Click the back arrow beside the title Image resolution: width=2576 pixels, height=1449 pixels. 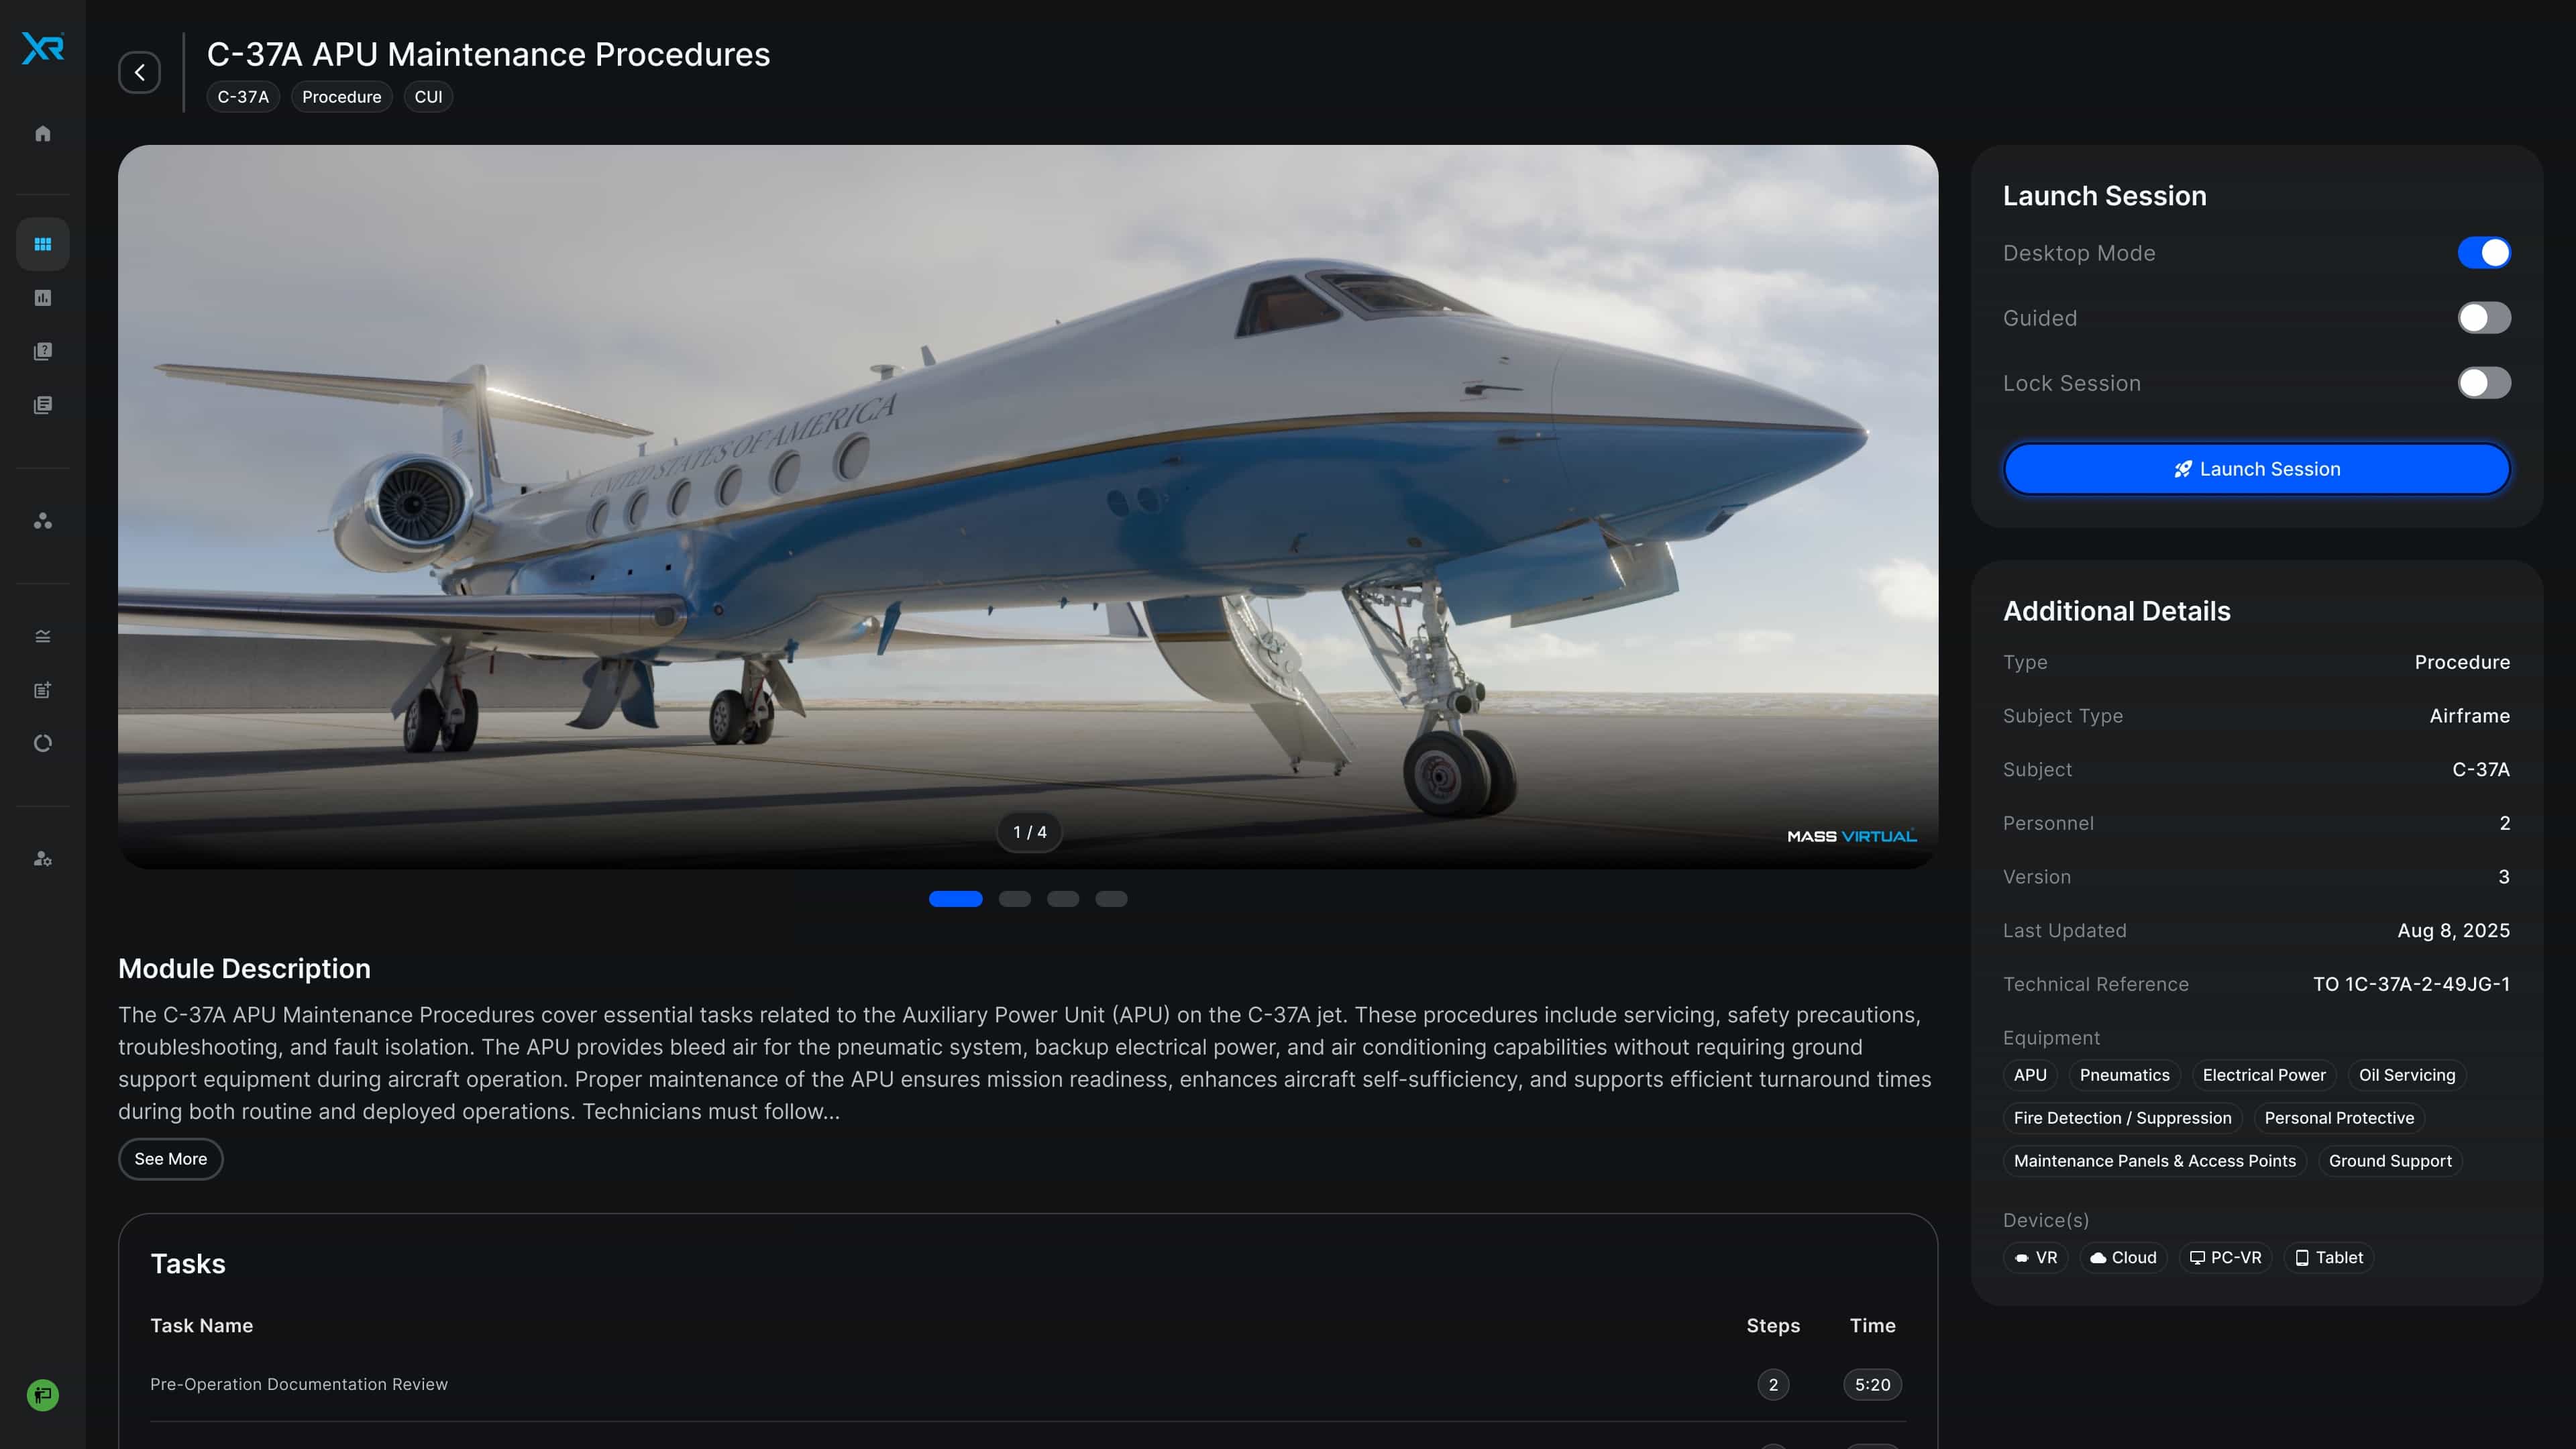[139, 72]
